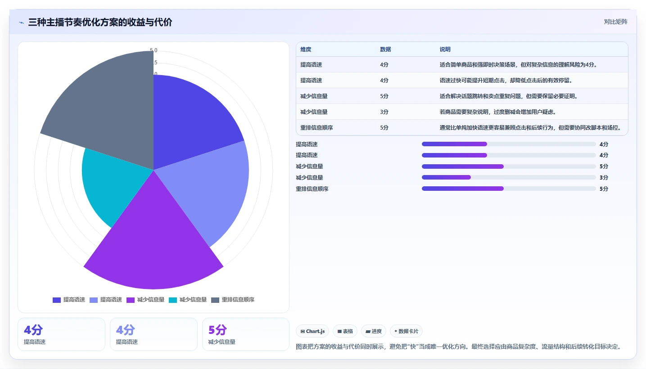The image size is (646, 369).
Task: Click the sparkle icon in the 数据卡片 chip
Action: point(396,331)
